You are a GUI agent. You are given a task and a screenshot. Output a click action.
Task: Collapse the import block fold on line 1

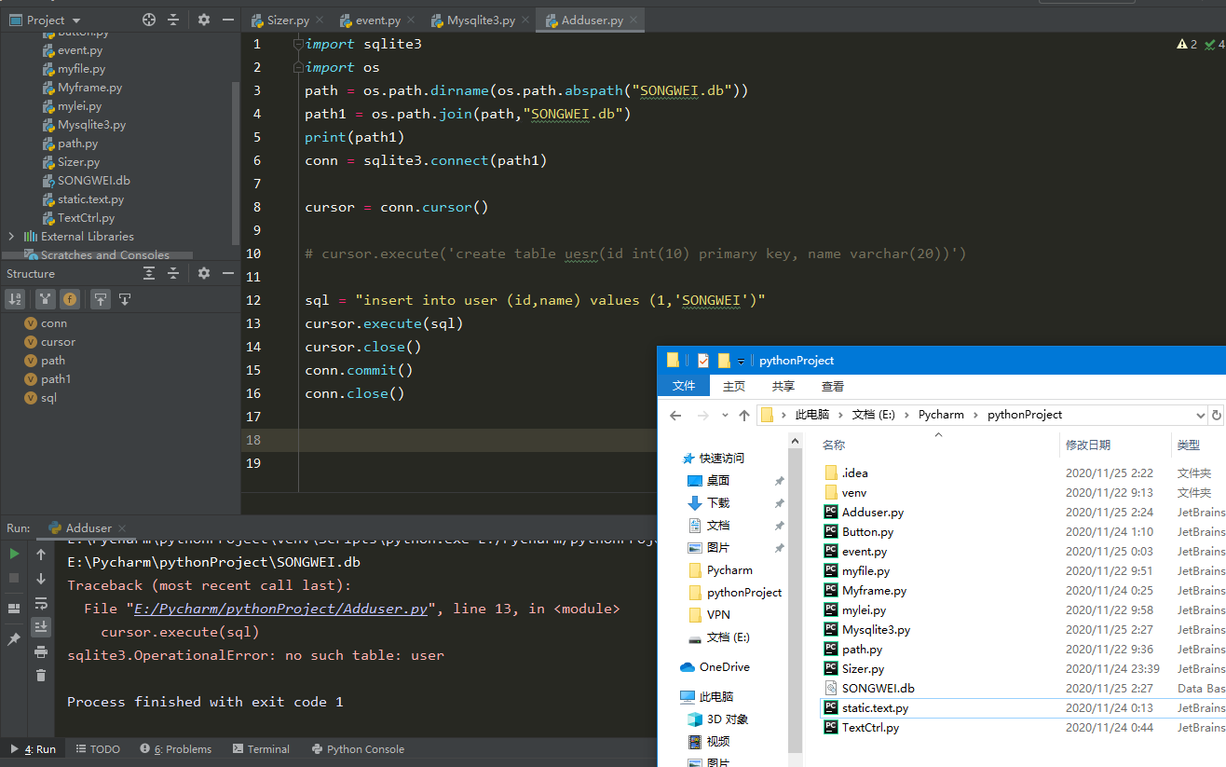point(298,44)
